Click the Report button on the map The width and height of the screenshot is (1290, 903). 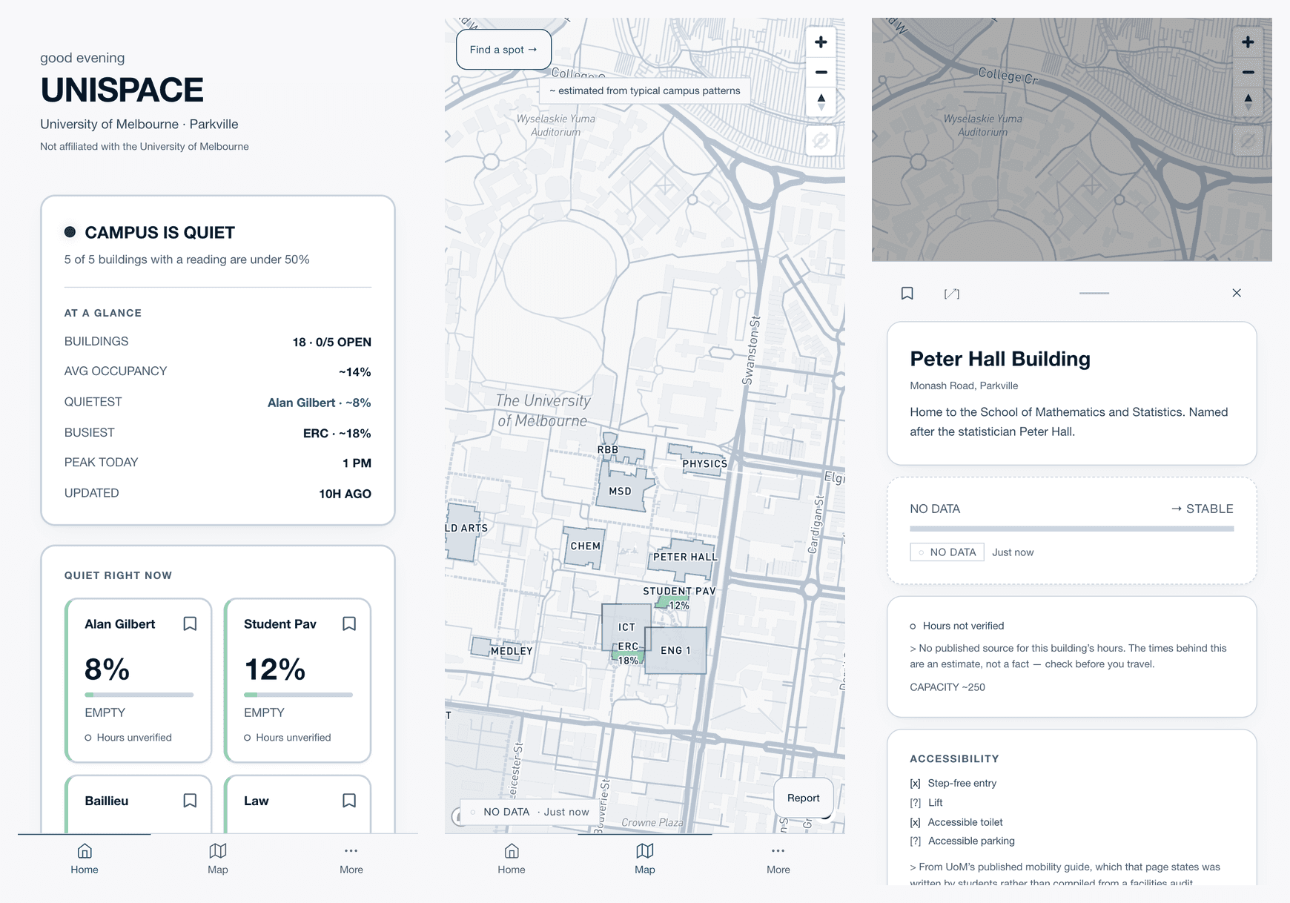click(x=804, y=798)
